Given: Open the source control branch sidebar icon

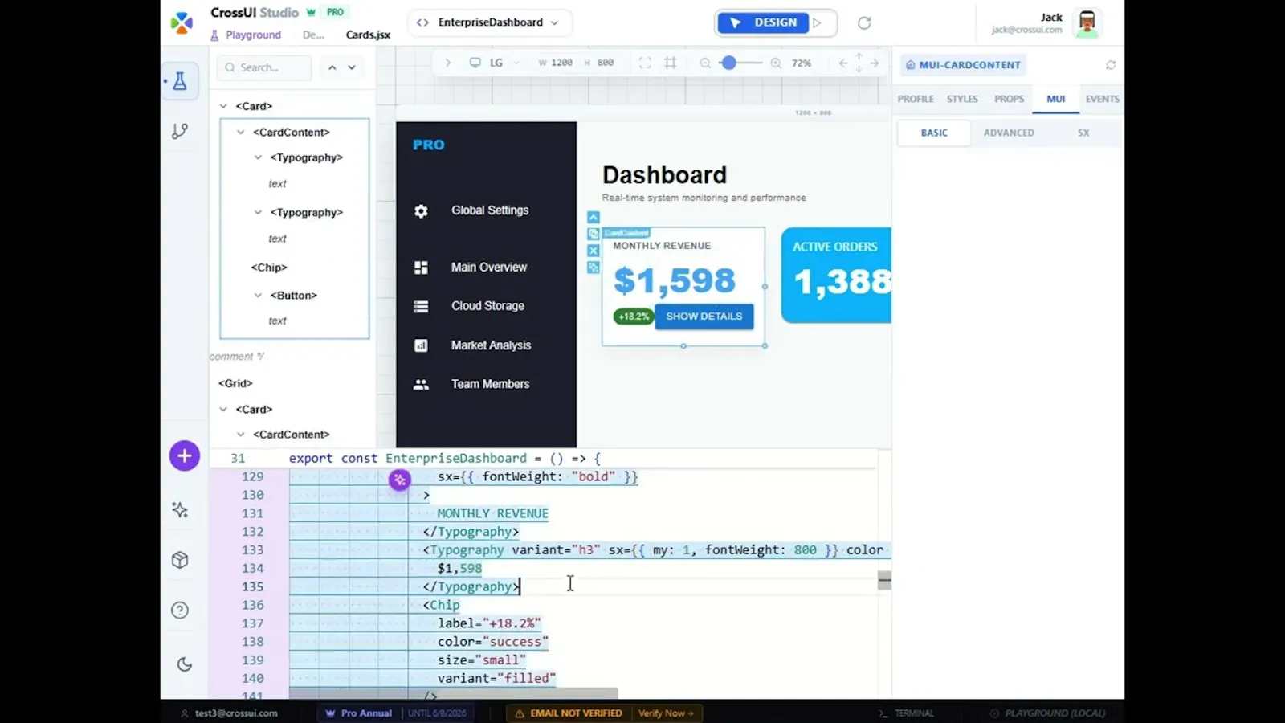Looking at the screenshot, I should (x=180, y=131).
